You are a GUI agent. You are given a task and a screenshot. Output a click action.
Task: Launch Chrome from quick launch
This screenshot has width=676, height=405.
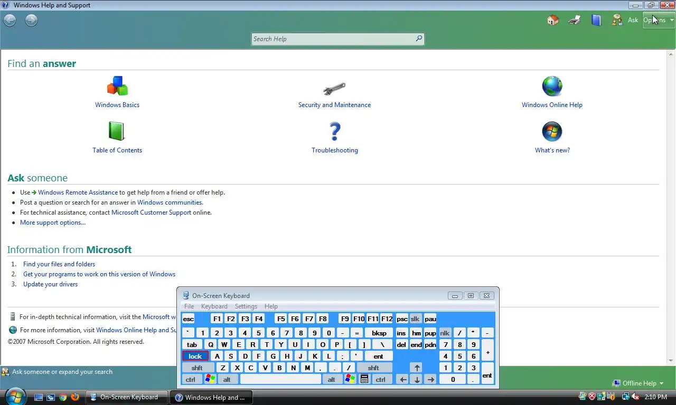click(63, 397)
